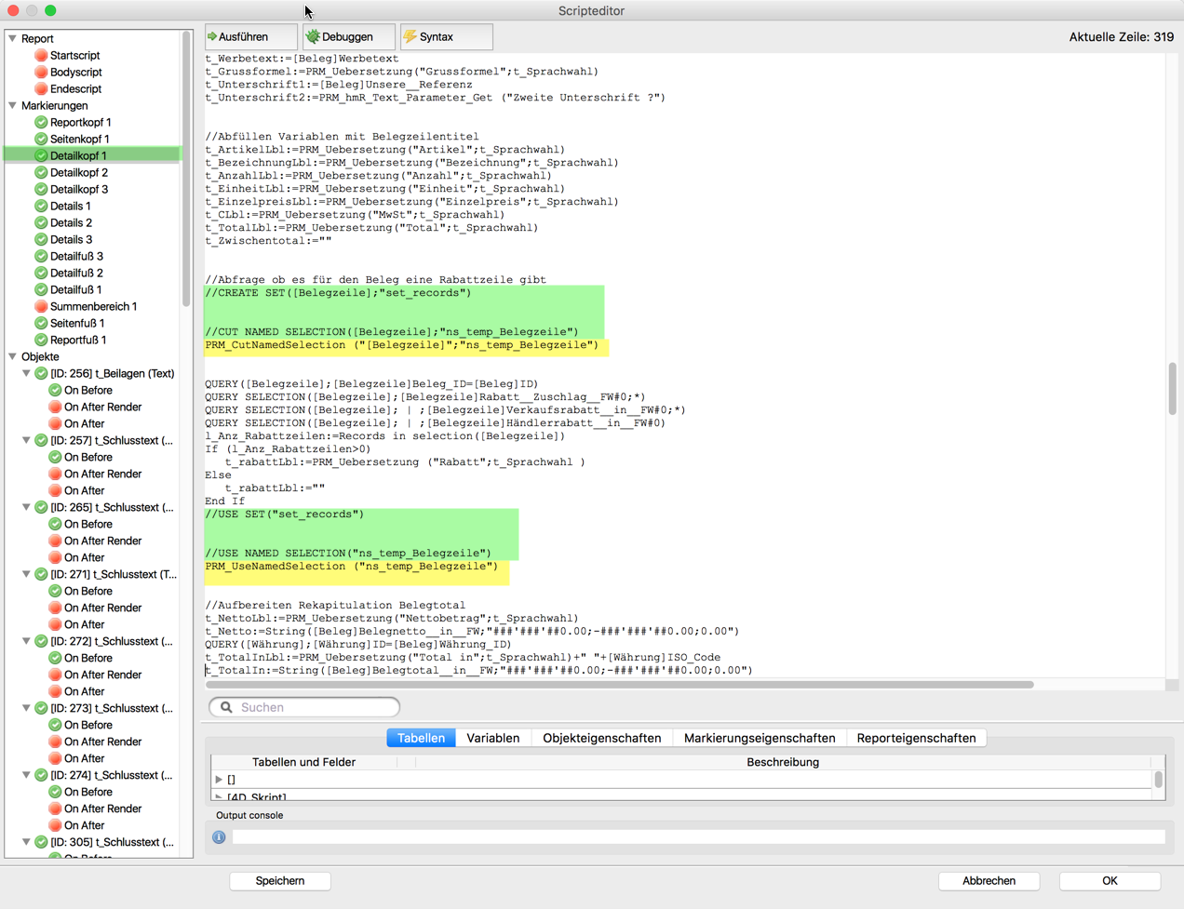Viewport: 1184px width, 909px height.
Task: Select On After Render under t_Beilagen
Action: (x=102, y=408)
